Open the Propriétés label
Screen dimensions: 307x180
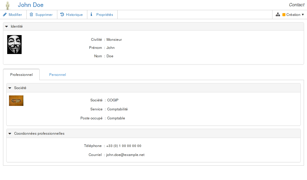click(104, 15)
